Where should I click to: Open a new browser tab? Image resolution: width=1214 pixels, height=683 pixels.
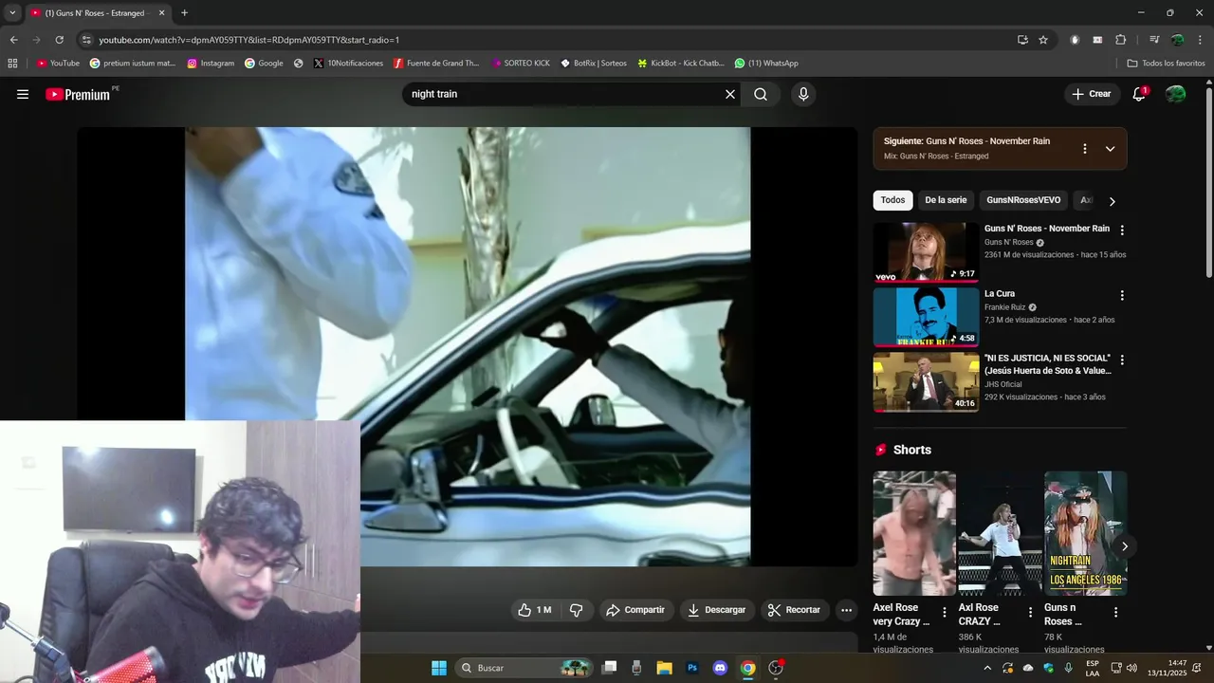[x=184, y=13]
